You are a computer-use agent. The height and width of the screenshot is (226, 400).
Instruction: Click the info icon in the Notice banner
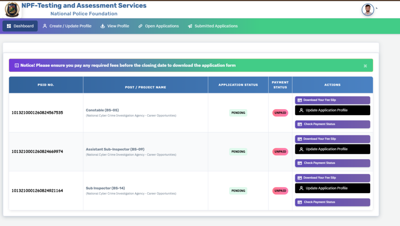[16, 65]
